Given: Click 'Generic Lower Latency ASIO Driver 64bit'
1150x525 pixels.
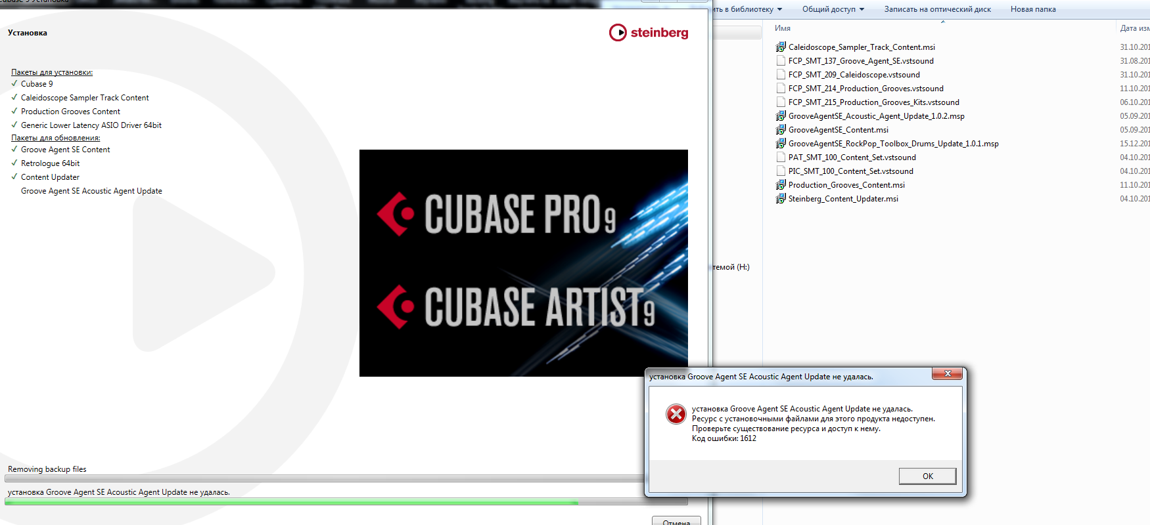Looking at the screenshot, I should 91,125.
